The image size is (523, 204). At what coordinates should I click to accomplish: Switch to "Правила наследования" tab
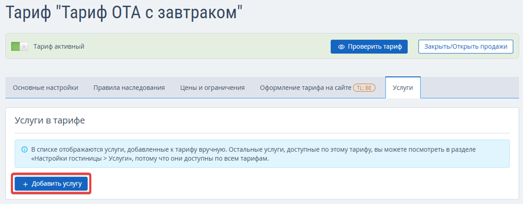pyautogui.click(x=129, y=88)
